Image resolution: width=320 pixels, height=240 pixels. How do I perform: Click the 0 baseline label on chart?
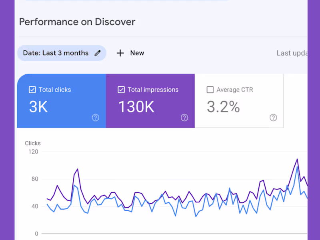point(36,234)
